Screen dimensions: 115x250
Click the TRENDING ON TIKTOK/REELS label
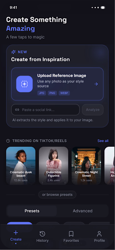39,141
